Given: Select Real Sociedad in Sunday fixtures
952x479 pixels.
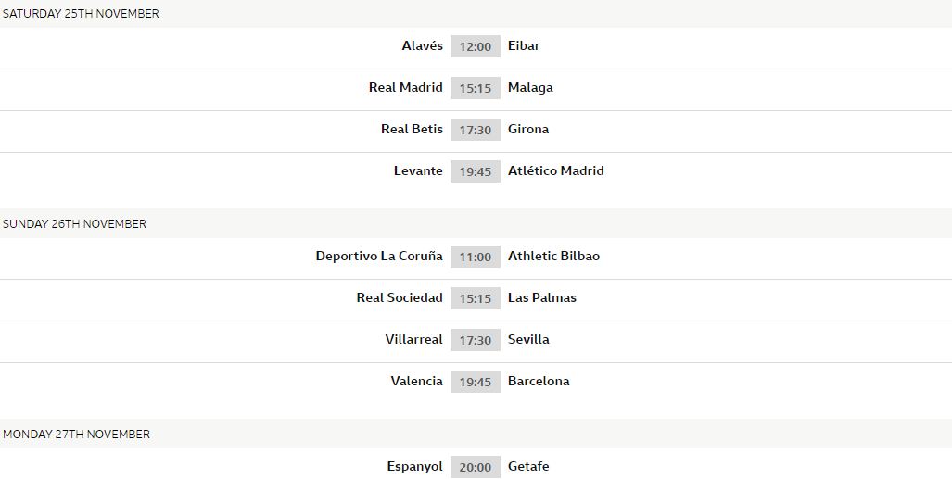Looking at the screenshot, I should (400, 297).
